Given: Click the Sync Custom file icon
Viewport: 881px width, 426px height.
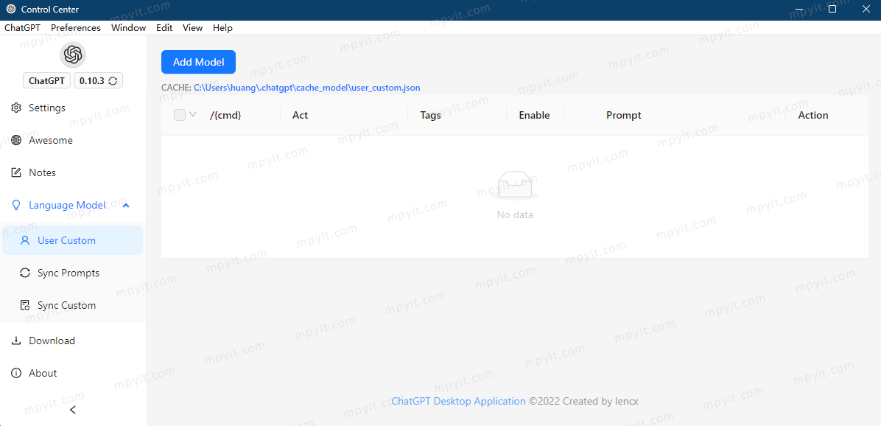Looking at the screenshot, I should 25,306.
